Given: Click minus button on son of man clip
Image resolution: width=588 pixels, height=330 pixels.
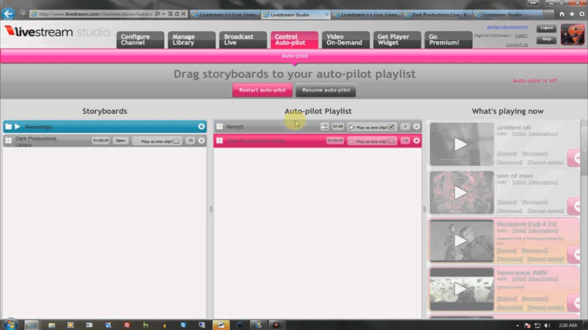Looking at the screenshot, I should (x=574, y=206).
